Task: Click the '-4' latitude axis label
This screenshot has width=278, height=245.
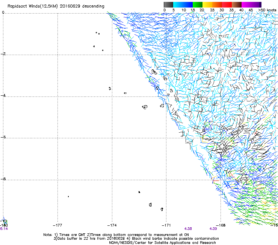Action: [x=3, y=95]
